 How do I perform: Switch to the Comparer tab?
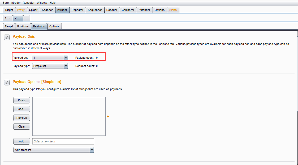128,10
